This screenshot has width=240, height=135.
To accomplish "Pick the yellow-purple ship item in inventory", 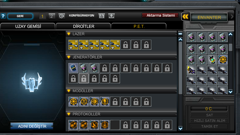I will 191,70.
